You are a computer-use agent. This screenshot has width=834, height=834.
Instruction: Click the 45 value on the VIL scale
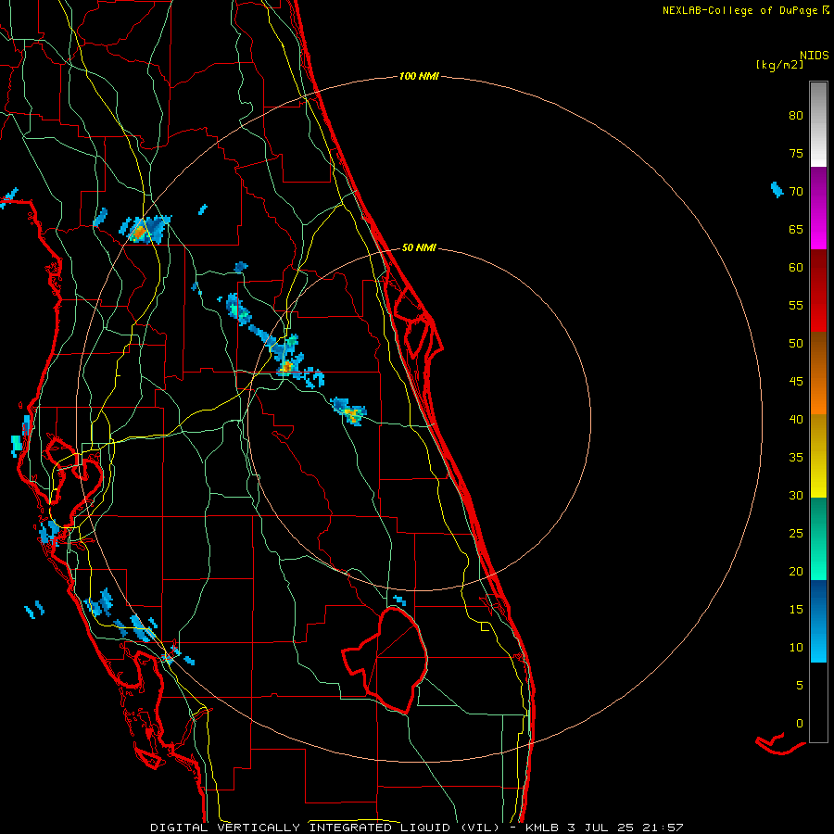(x=796, y=382)
